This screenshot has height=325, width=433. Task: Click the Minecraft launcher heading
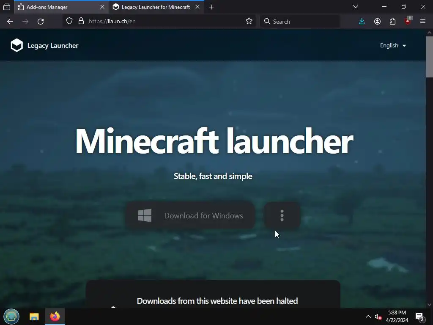(214, 141)
